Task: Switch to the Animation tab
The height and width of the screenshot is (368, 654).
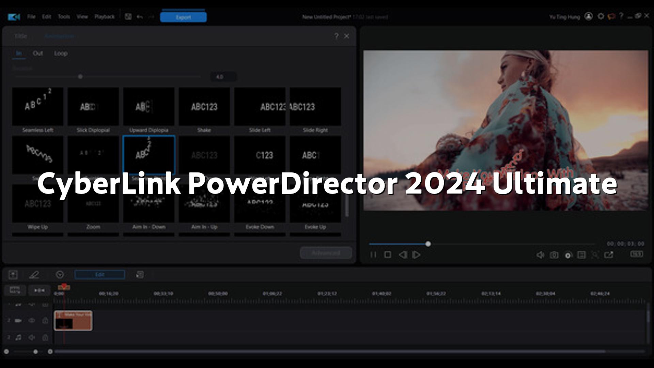Action: 60,36
